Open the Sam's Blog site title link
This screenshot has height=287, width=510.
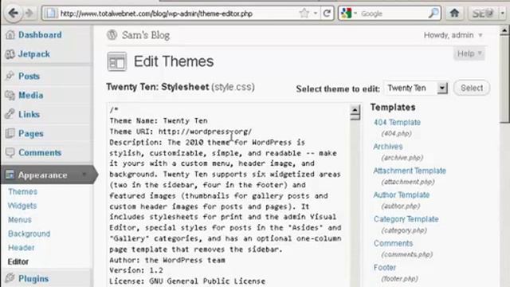(146, 35)
